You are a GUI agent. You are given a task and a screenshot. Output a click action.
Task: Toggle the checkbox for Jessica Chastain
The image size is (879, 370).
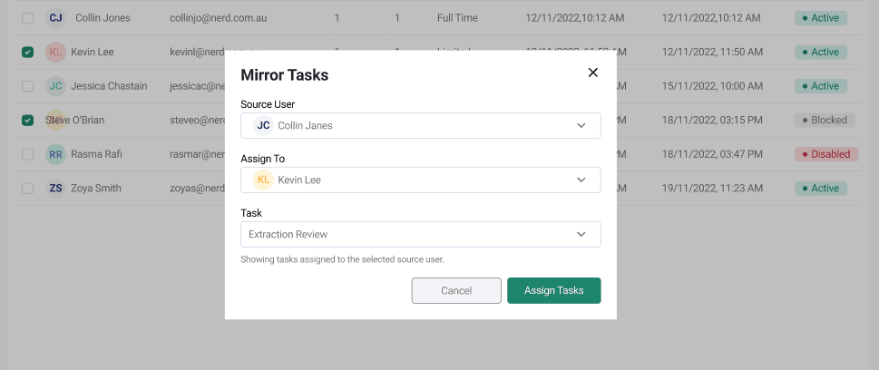pyautogui.click(x=27, y=86)
